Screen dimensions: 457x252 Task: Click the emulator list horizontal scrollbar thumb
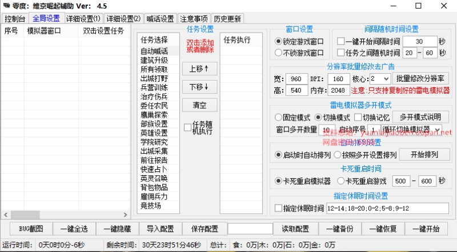click(x=25, y=215)
